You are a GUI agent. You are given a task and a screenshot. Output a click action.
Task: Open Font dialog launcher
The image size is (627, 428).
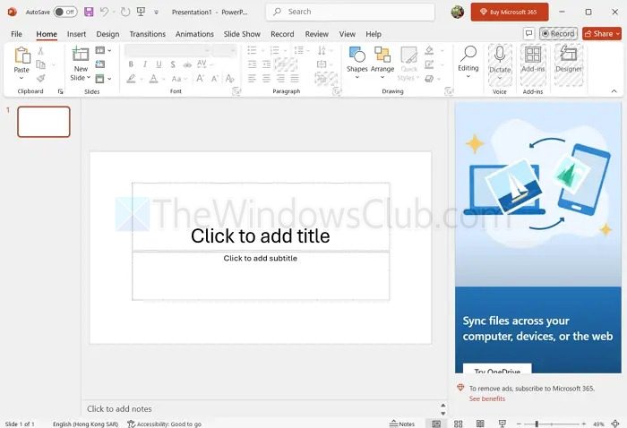click(x=236, y=91)
